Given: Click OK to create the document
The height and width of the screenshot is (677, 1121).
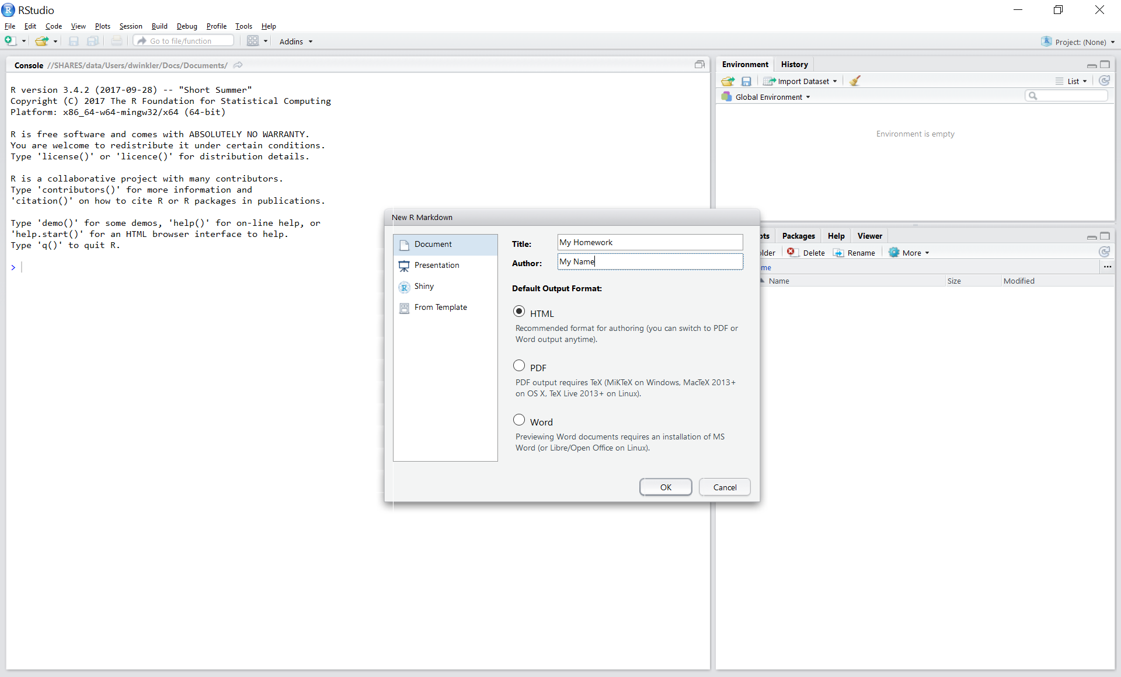Looking at the screenshot, I should (666, 487).
